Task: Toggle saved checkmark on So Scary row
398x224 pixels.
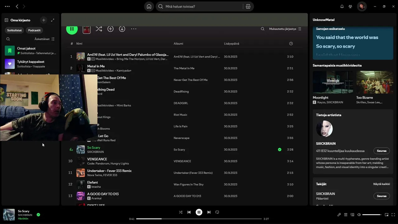Action: pos(280,150)
